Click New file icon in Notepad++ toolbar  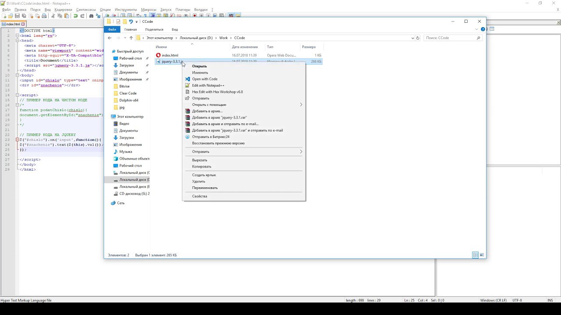(4, 16)
